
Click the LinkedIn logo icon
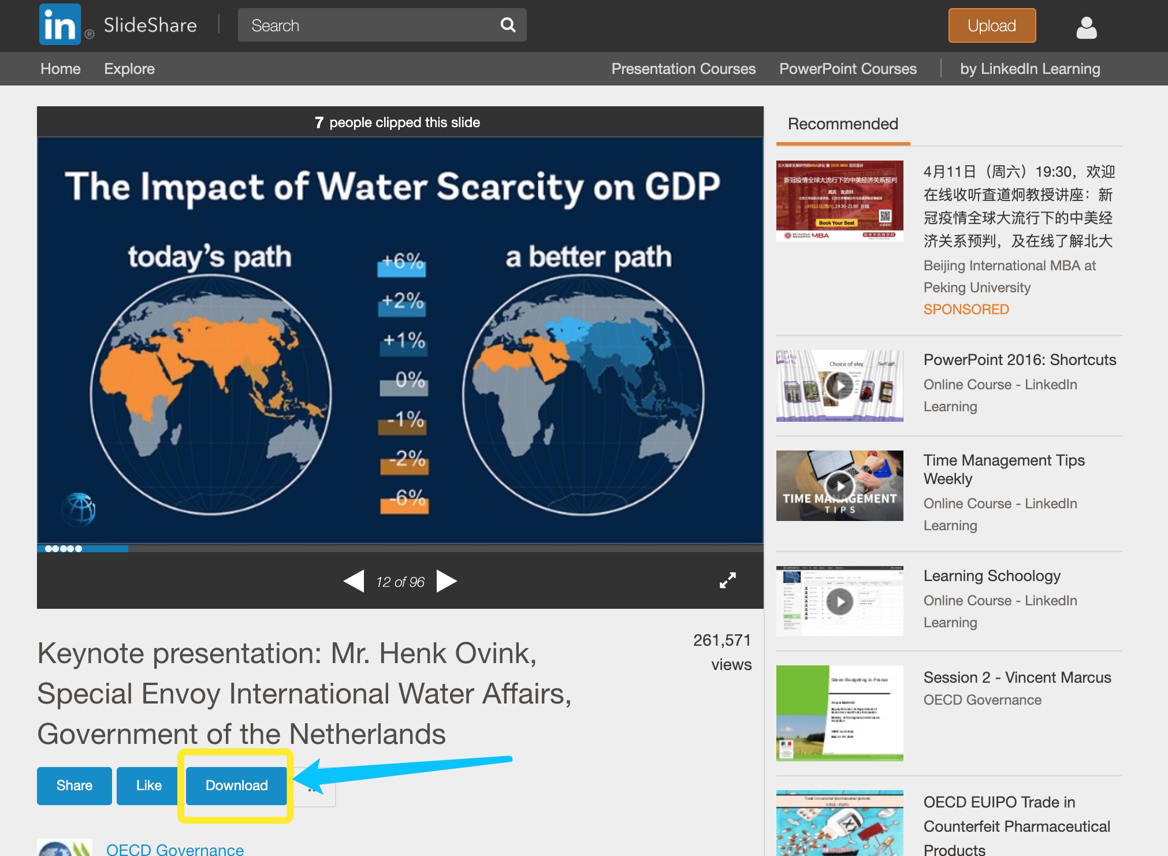pyautogui.click(x=60, y=25)
